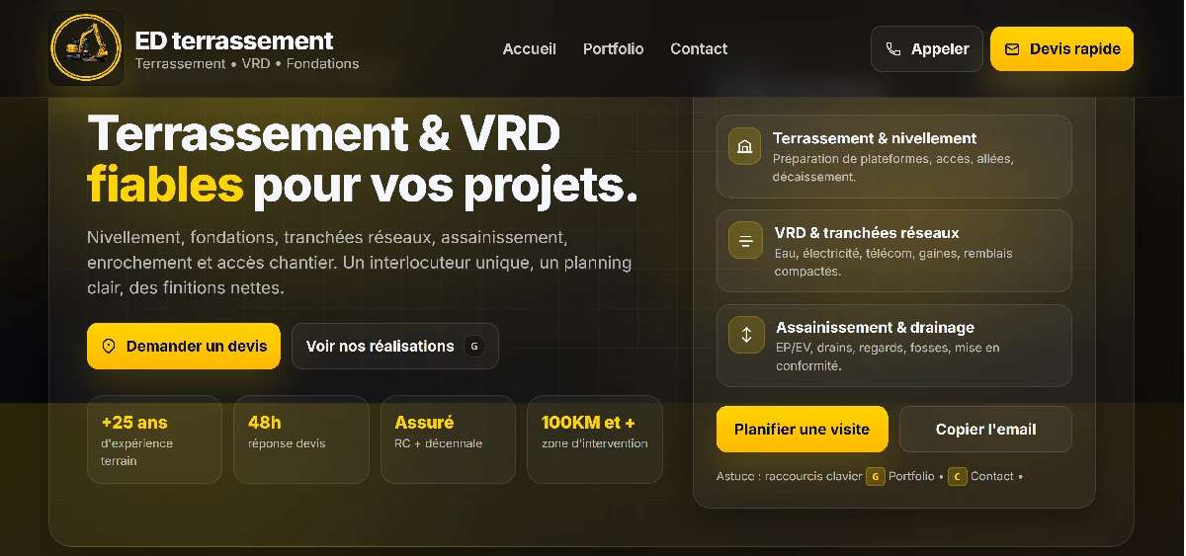The image size is (1186, 556).
Task: Click the location pin icon in Demander un devis
Action: (x=109, y=347)
